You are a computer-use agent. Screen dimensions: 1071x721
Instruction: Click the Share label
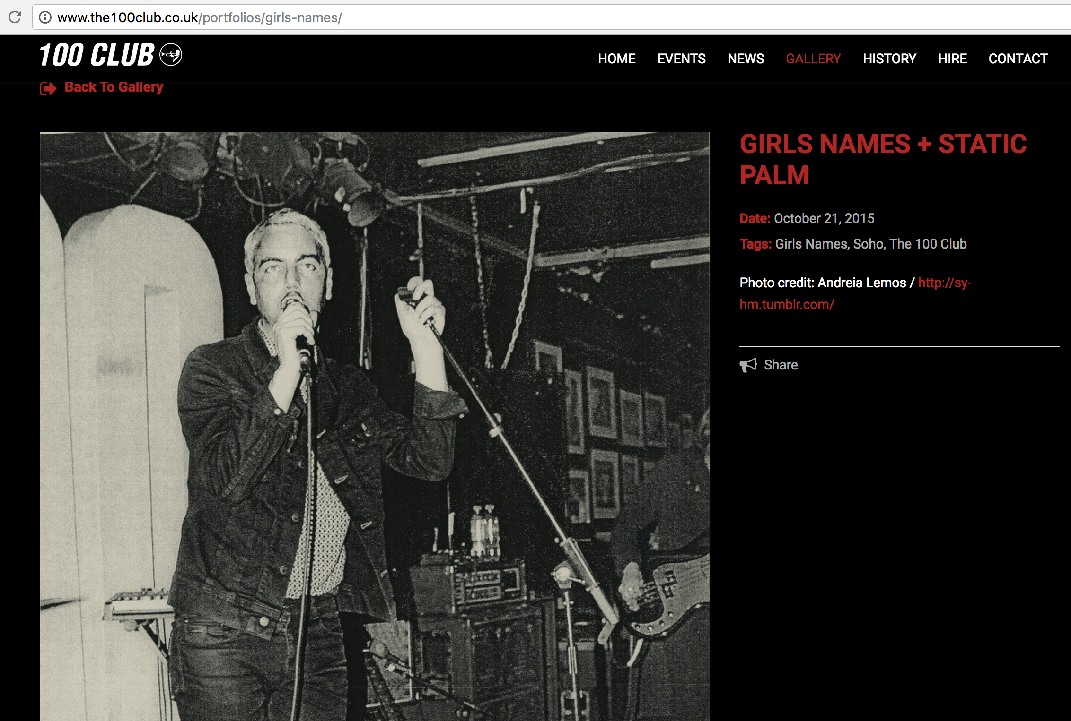coord(781,365)
